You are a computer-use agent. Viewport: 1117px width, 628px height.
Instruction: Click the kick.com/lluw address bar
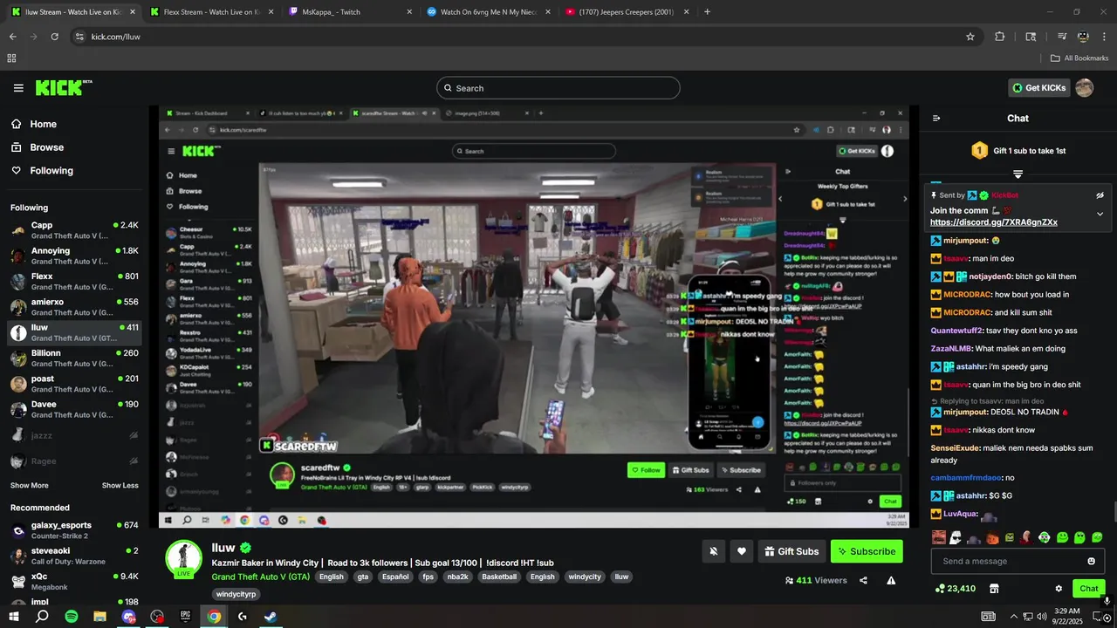[524, 37]
